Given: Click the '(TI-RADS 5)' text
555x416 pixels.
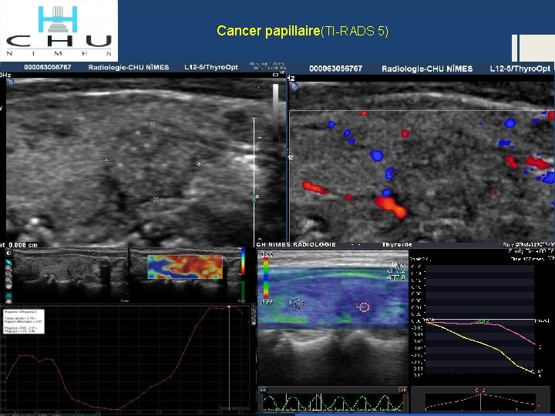Looking at the screenshot, I should tap(355, 31).
